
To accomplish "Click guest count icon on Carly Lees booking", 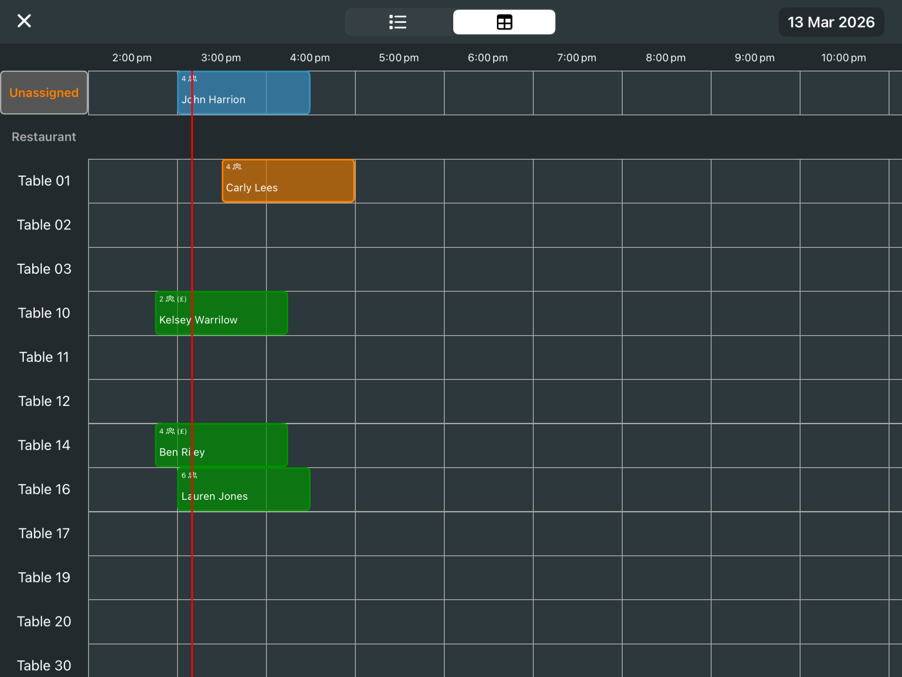I will point(237,167).
